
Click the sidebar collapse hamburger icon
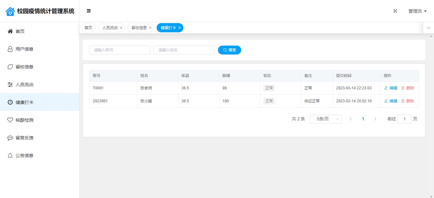pos(89,11)
